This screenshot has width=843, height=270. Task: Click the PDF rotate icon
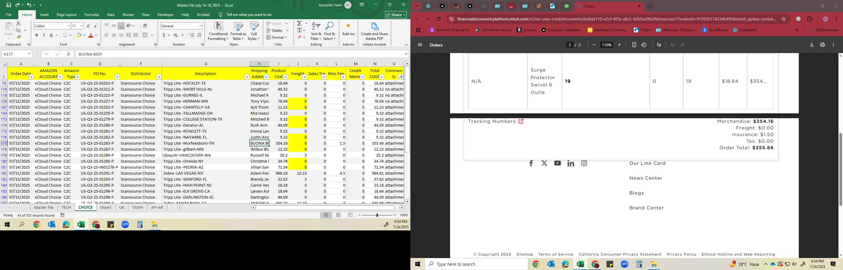(x=644, y=45)
